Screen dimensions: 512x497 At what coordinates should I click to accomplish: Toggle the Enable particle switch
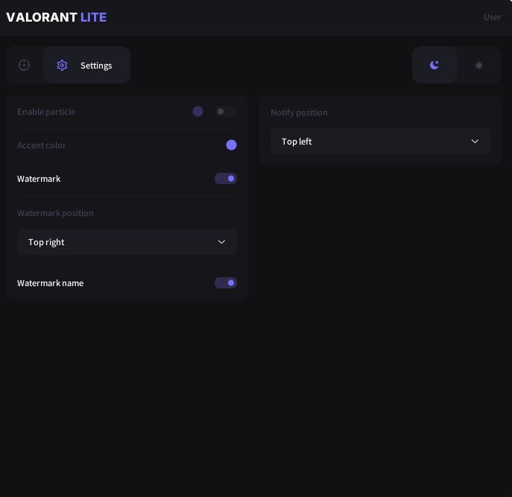click(x=225, y=112)
